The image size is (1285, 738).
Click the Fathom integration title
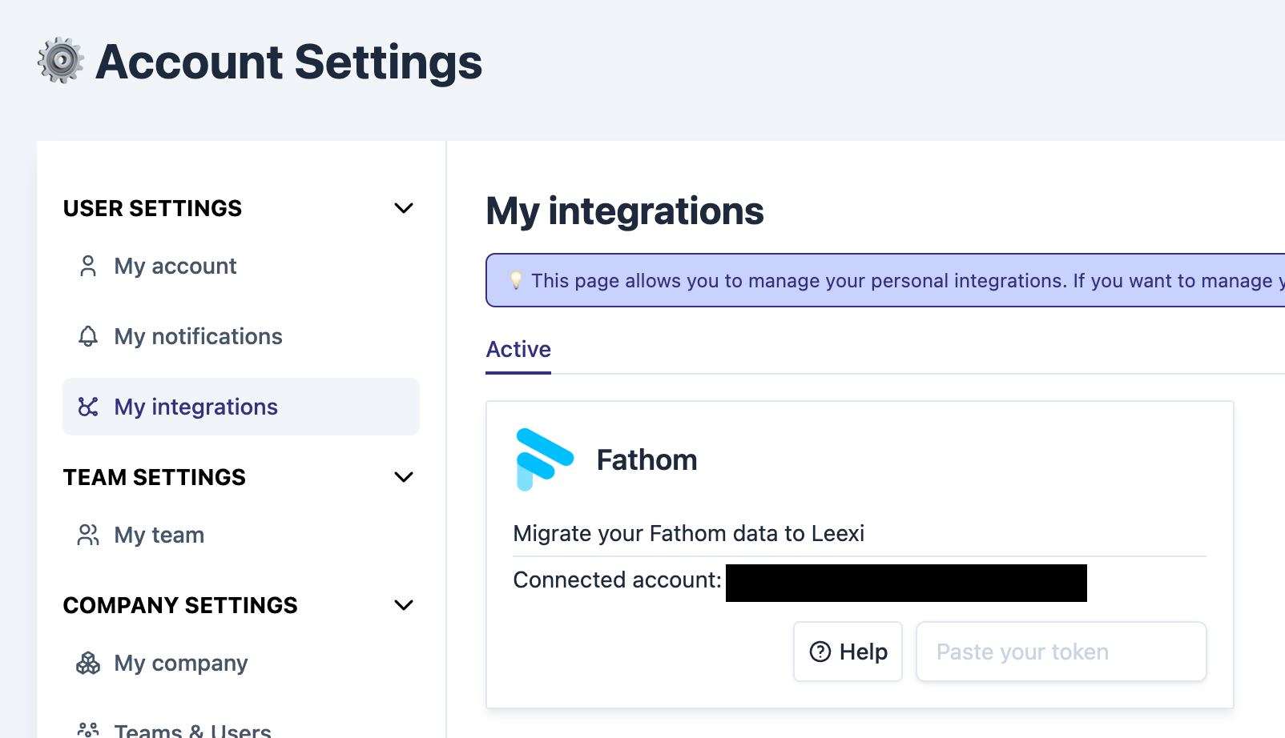click(x=647, y=460)
